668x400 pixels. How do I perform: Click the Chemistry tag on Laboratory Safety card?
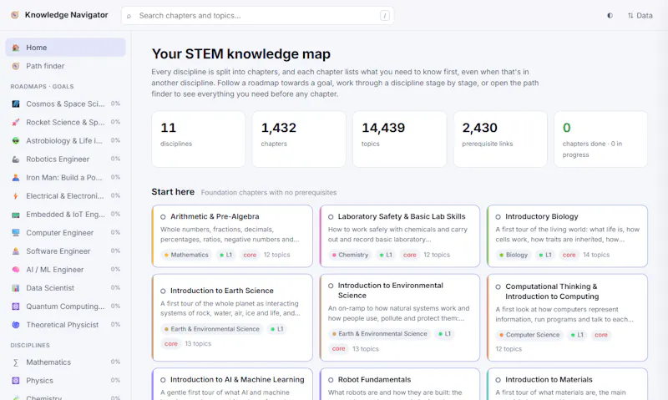point(350,255)
